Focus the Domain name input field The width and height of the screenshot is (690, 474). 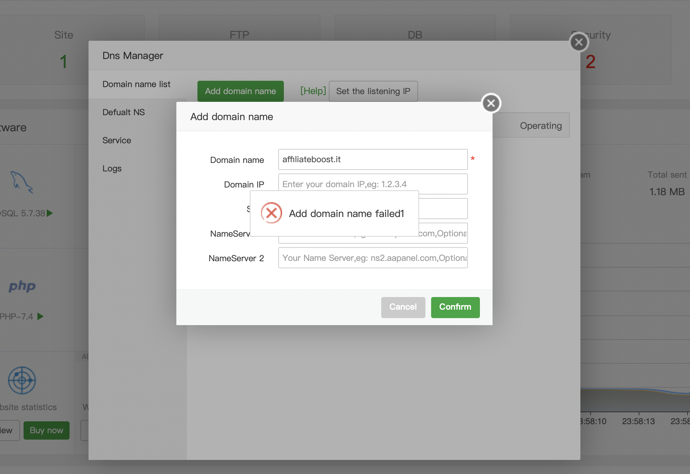coord(372,159)
